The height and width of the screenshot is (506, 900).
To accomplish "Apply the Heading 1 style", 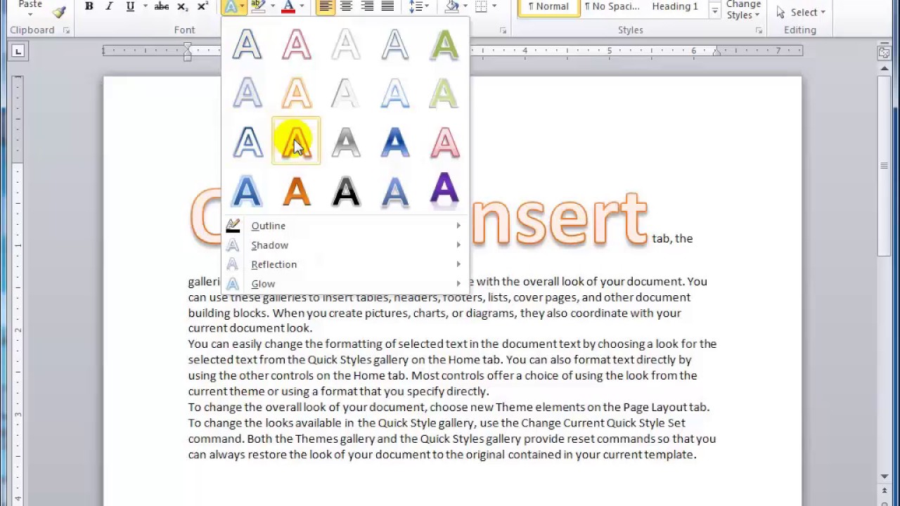I will point(675,7).
